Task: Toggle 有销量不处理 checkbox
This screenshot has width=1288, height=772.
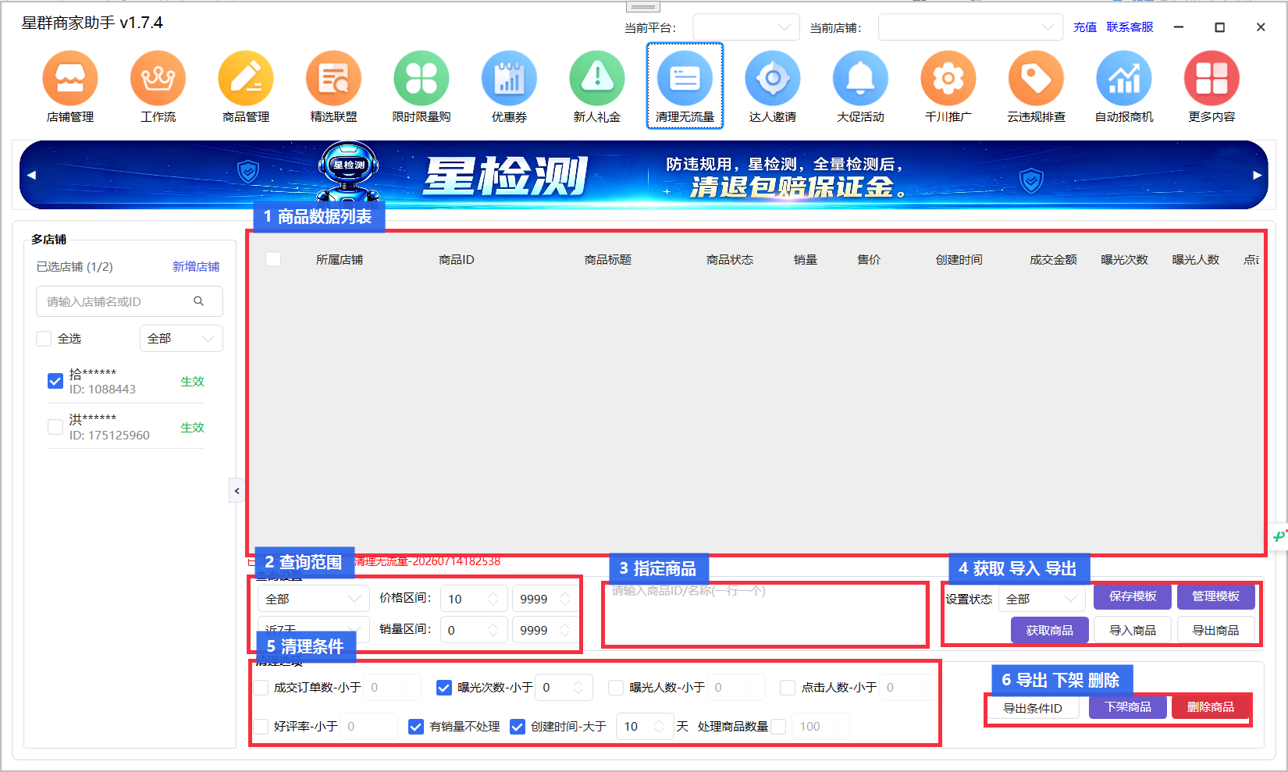Action: tap(416, 727)
